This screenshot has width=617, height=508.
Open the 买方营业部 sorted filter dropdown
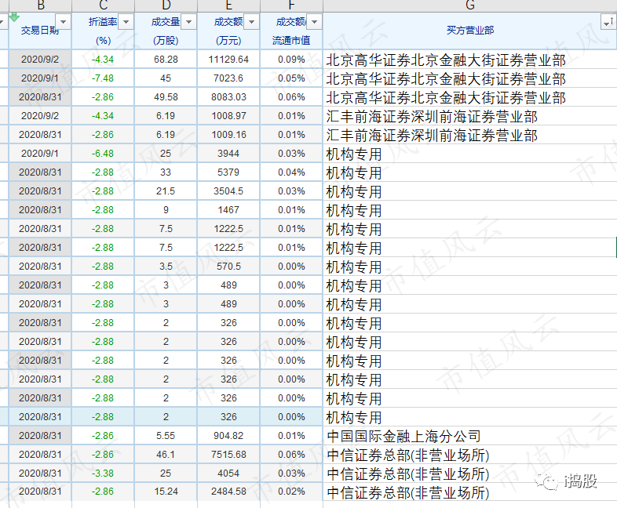click(x=608, y=22)
